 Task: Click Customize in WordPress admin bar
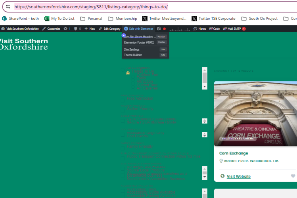pos(51,29)
